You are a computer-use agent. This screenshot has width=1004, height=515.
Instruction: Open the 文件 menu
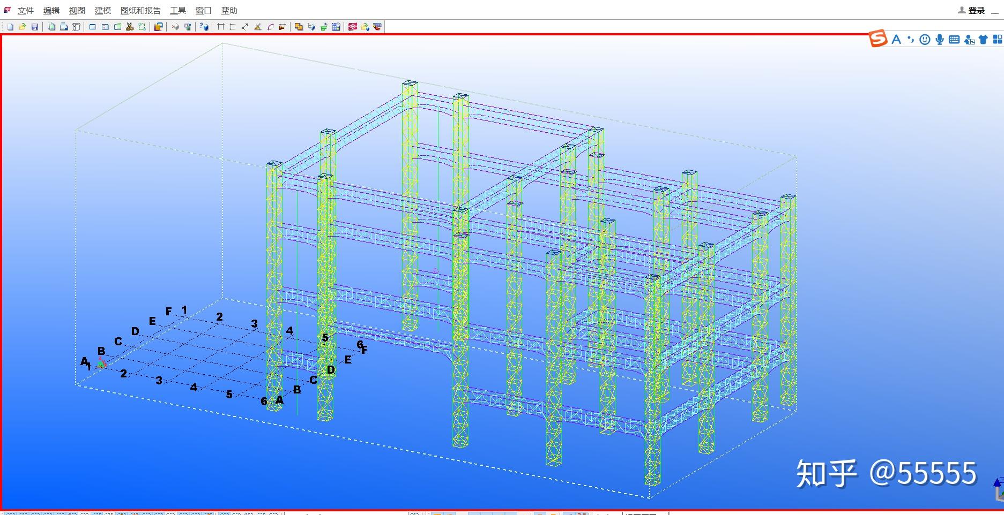click(x=26, y=10)
